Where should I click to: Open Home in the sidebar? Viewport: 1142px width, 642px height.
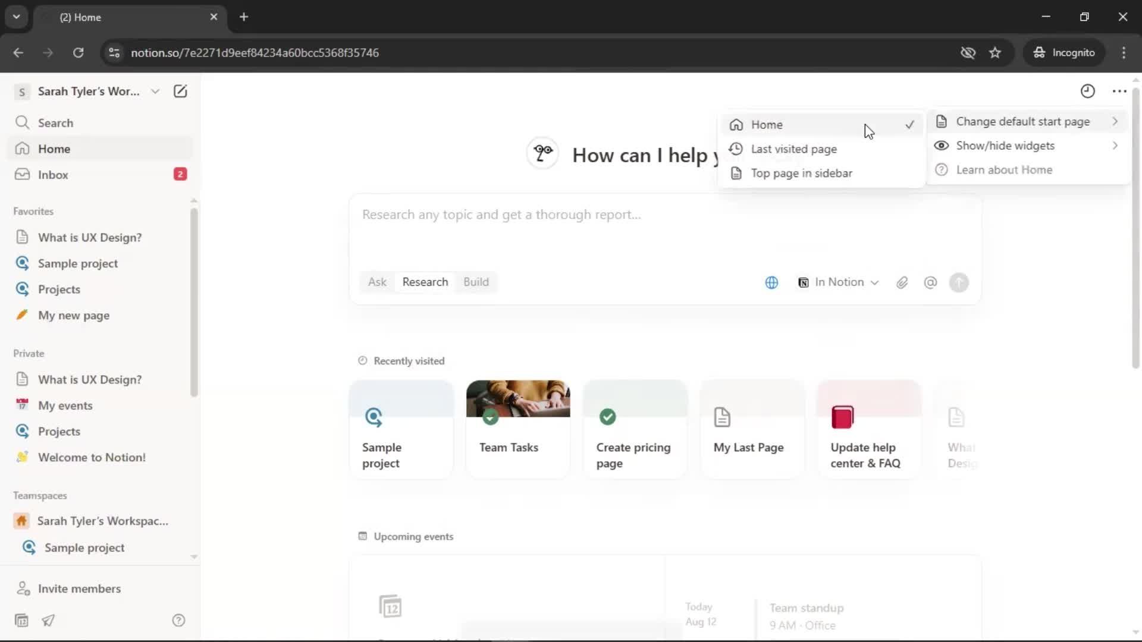(x=100, y=149)
